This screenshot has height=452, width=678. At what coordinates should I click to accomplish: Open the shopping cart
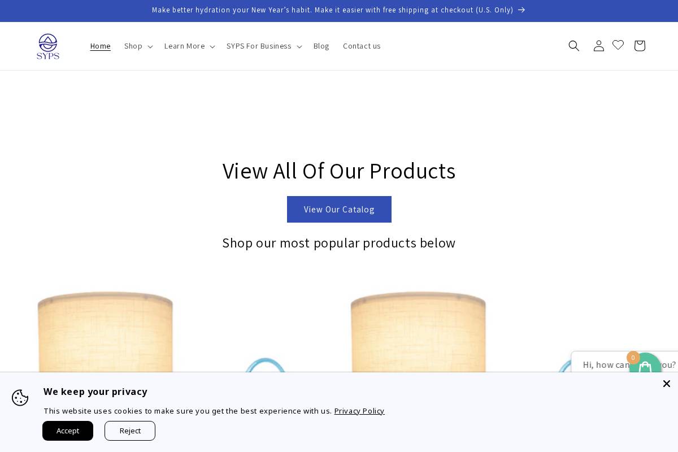pyautogui.click(x=639, y=46)
